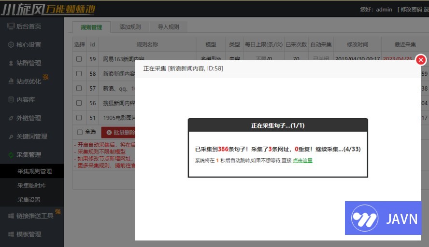Select 采集设置 submenu item
429x247 pixels.
click(x=29, y=200)
